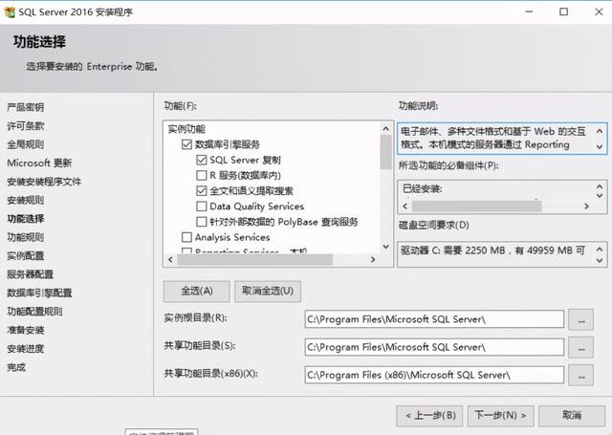The height and width of the screenshot is (435, 612).
Task: Browse for 共享功能目录(S) folder
Action: 581,347
